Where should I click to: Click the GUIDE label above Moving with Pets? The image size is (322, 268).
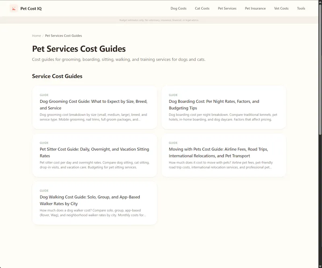173,143
